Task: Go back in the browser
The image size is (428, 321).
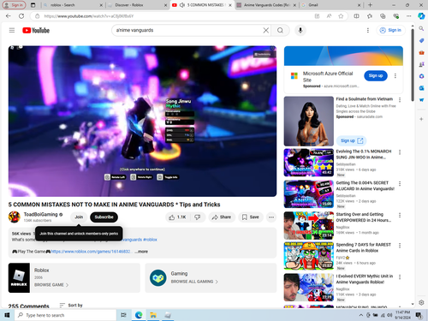Action: (9, 16)
